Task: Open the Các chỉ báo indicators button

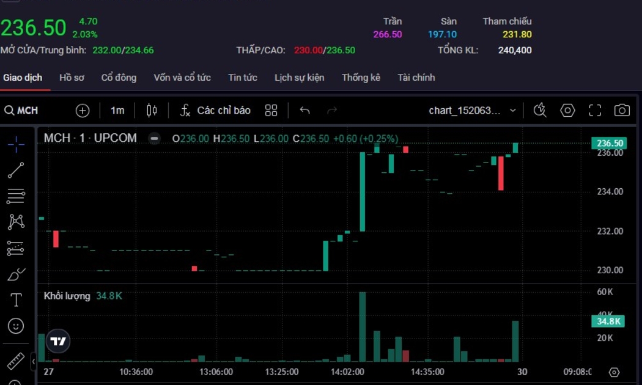Action: click(215, 111)
